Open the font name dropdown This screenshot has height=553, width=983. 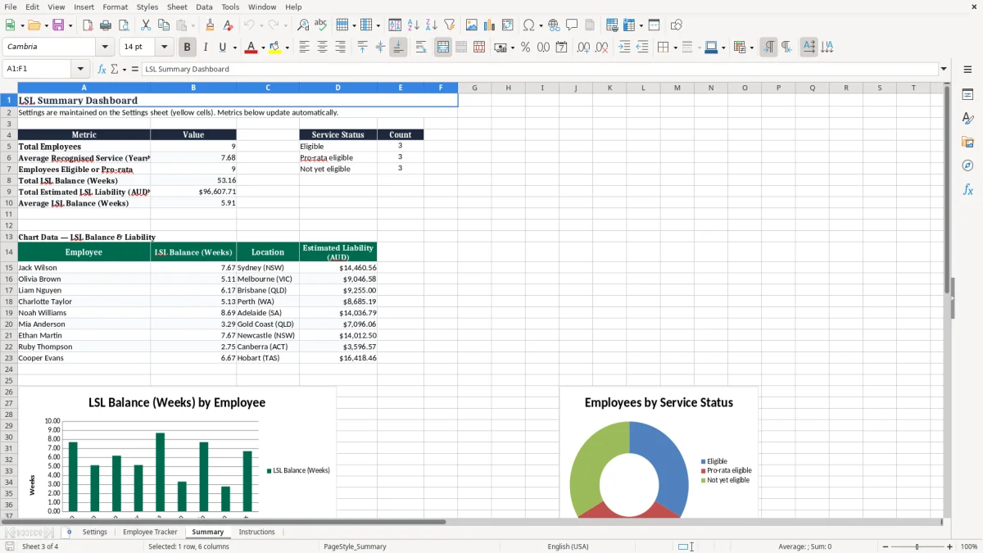click(105, 47)
